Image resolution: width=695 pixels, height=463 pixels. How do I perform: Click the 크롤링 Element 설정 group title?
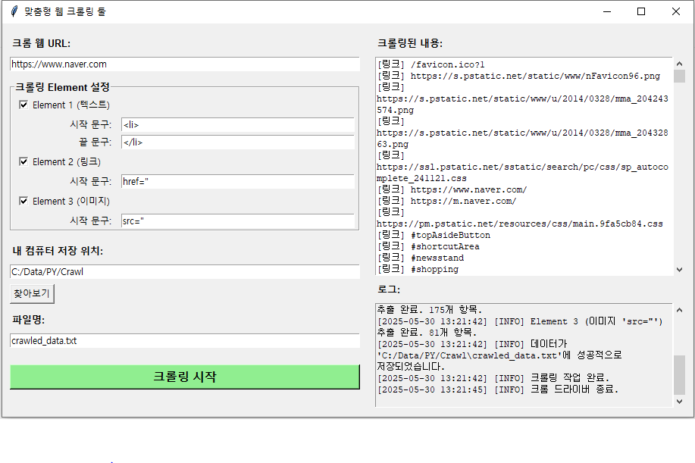click(62, 87)
